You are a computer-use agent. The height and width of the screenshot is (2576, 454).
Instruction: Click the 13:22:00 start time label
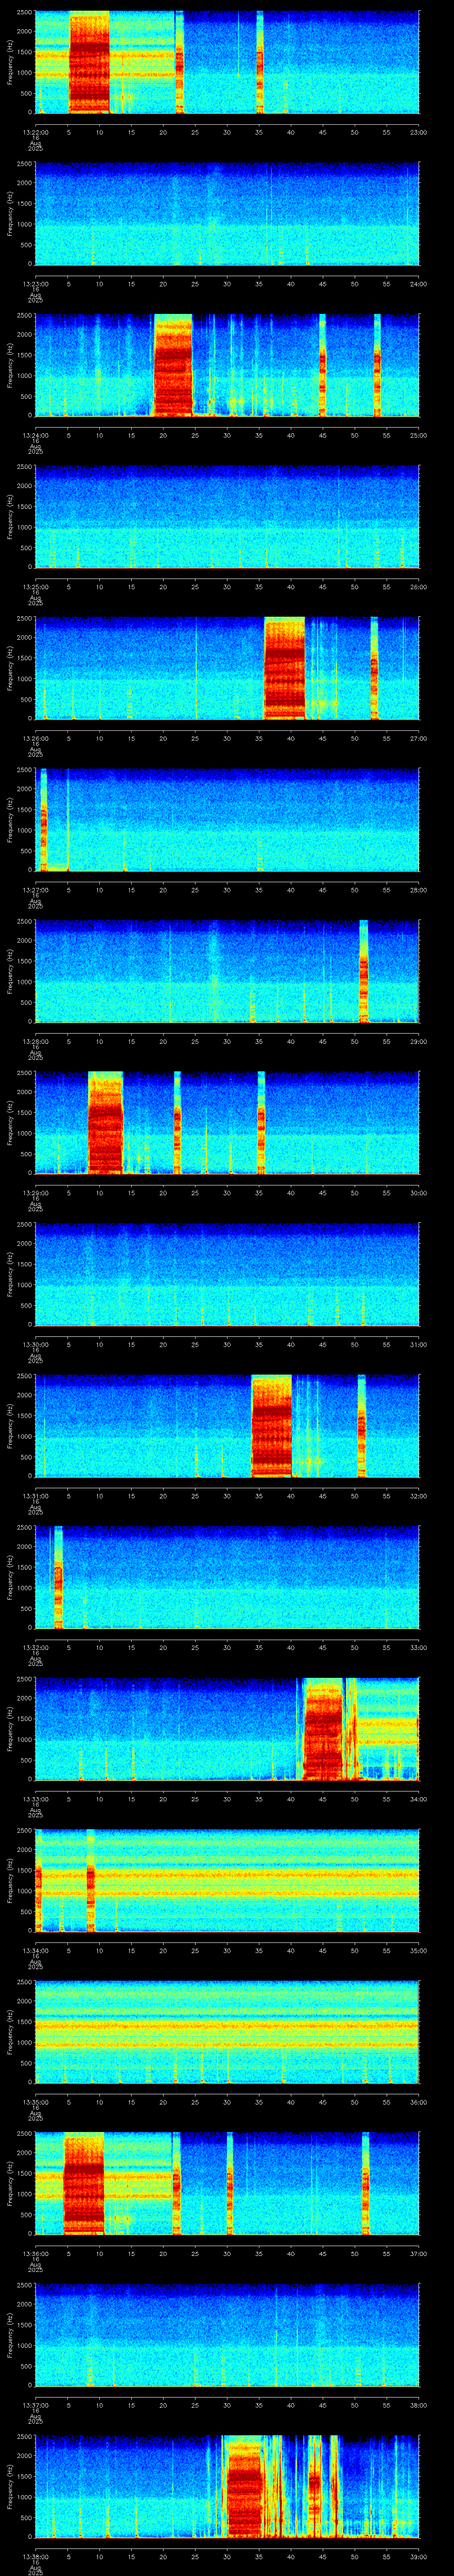click(x=35, y=131)
